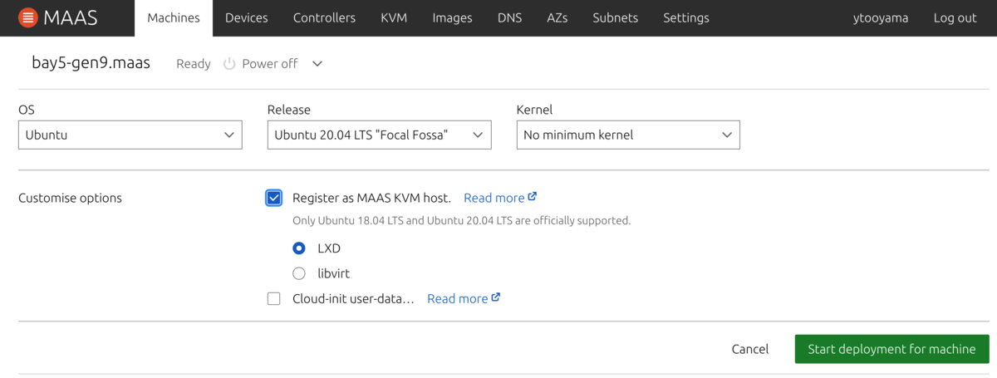Screen dimensions: 997x378
Task: Go to the Subnets tab
Action: [x=615, y=17]
